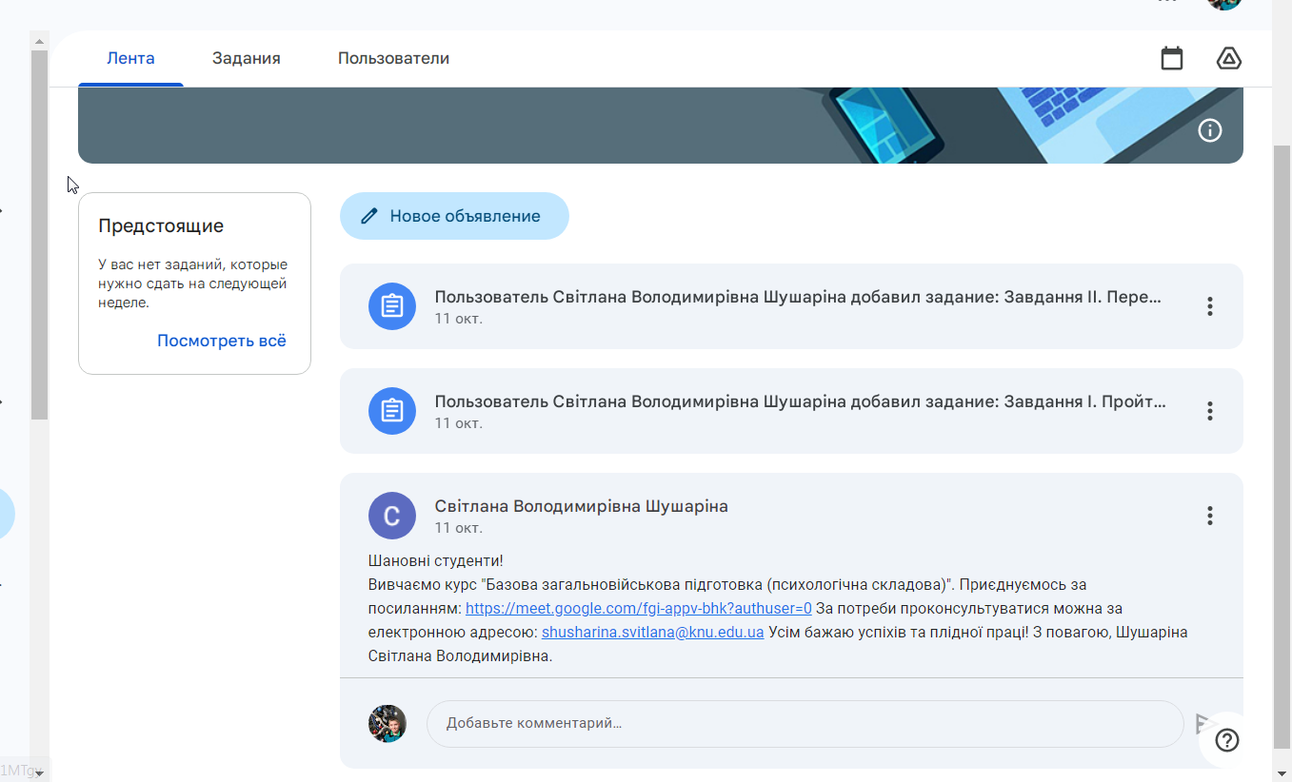Click the Посмотреть всё link
The image size is (1292, 782).
(222, 341)
